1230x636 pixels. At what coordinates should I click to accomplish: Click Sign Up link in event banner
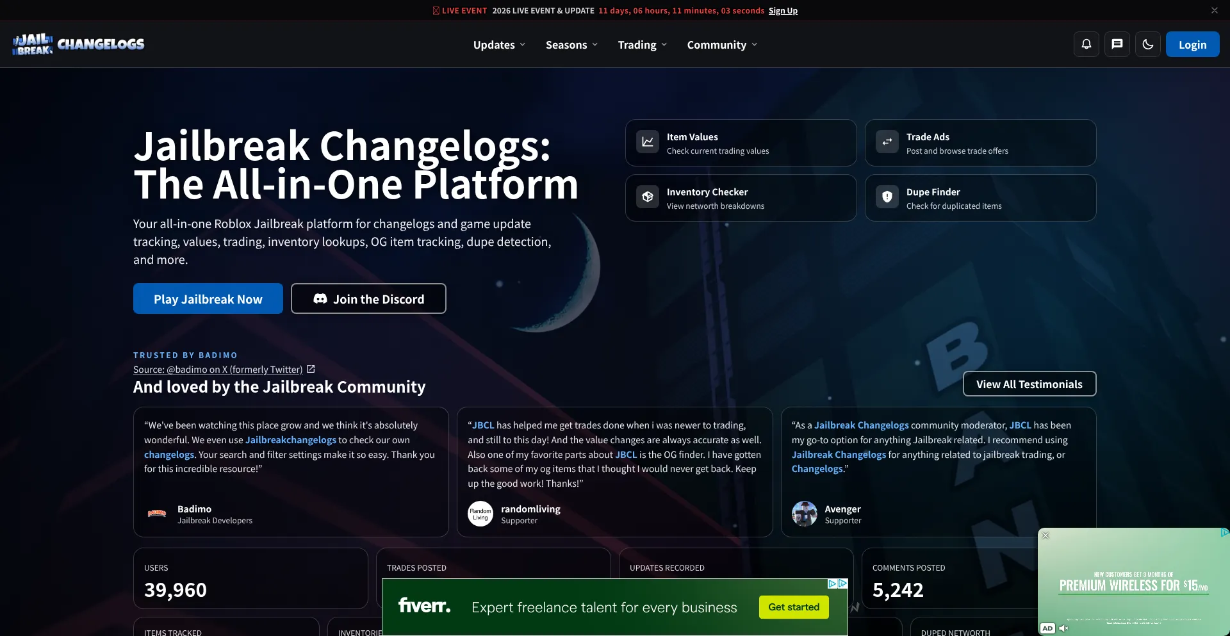pyautogui.click(x=783, y=10)
